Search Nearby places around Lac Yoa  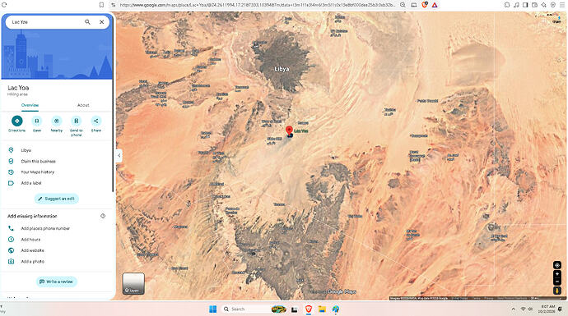57,124
